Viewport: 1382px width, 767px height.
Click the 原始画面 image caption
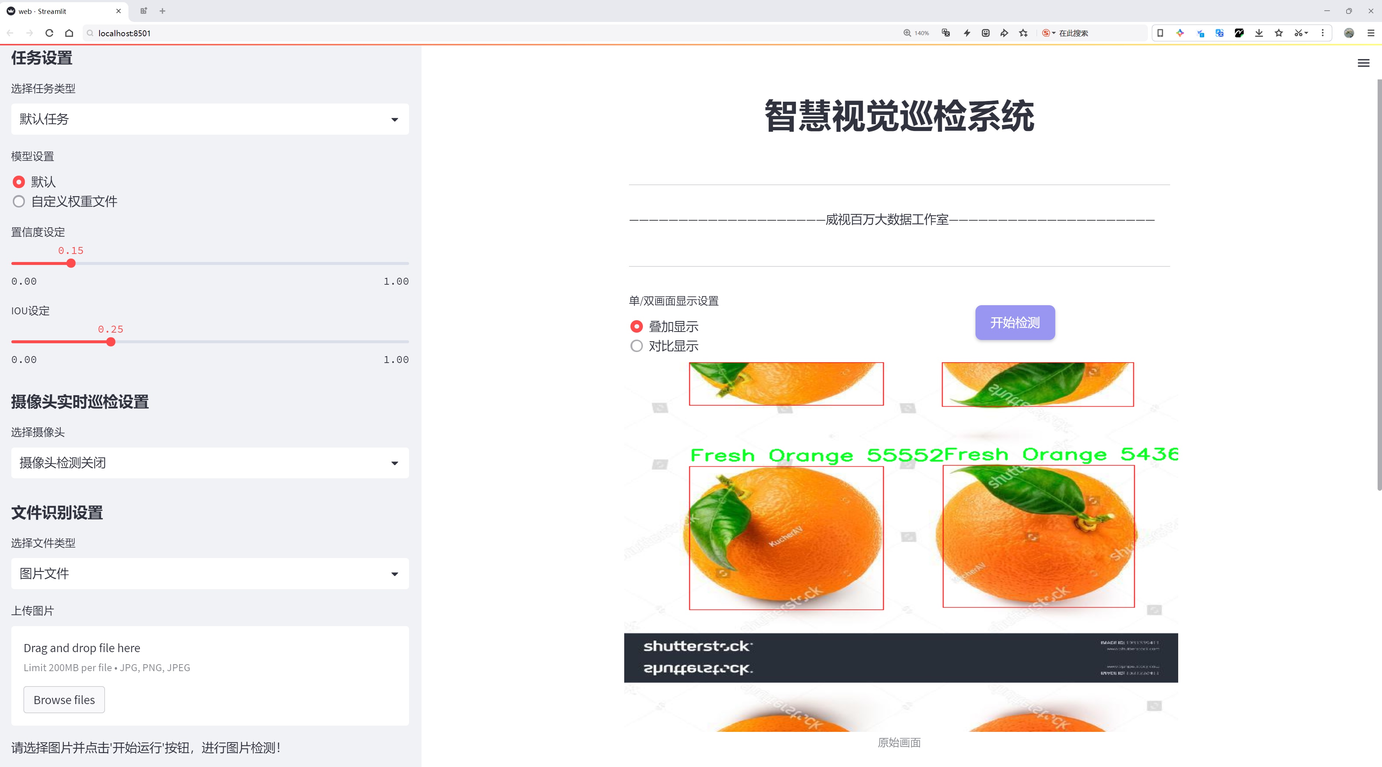pos(899,742)
